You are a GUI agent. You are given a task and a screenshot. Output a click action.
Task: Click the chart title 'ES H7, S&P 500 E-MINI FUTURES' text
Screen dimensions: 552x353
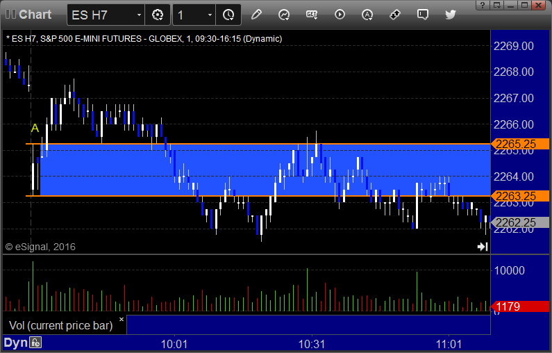tap(77, 39)
